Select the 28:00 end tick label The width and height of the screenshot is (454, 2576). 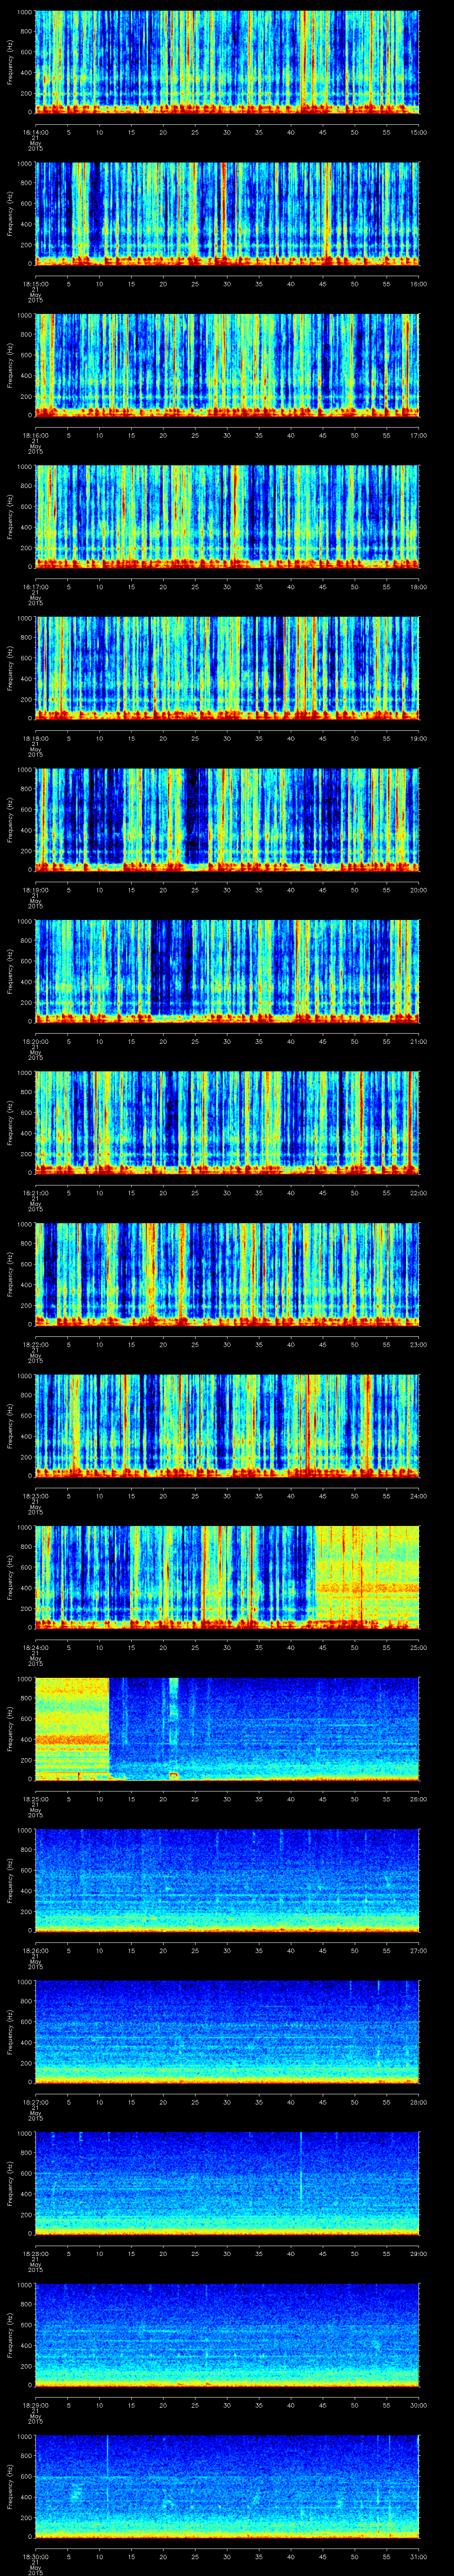coord(419,2102)
